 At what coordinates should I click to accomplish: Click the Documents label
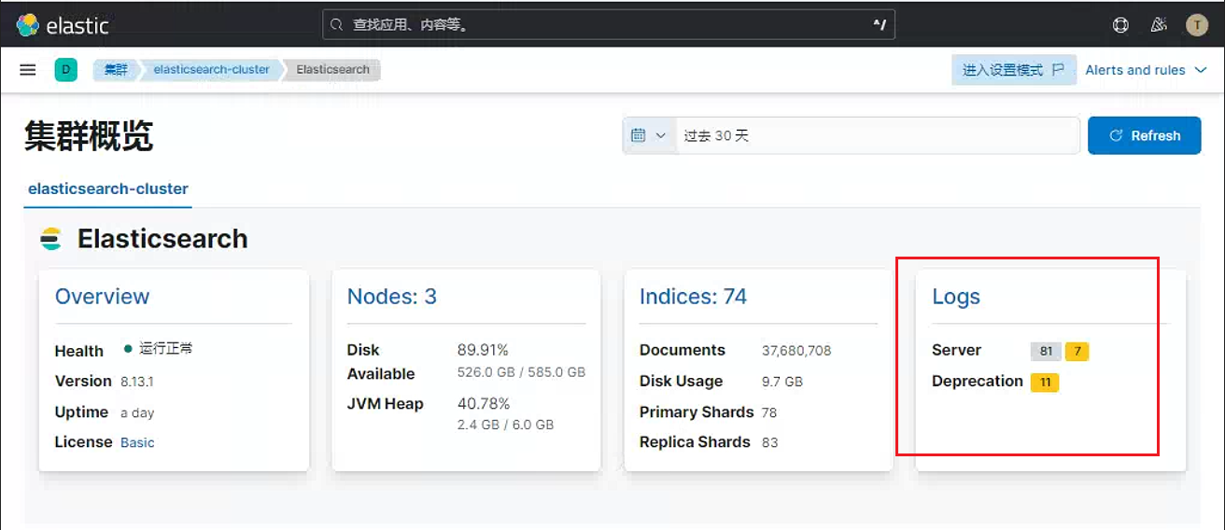coord(683,351)
